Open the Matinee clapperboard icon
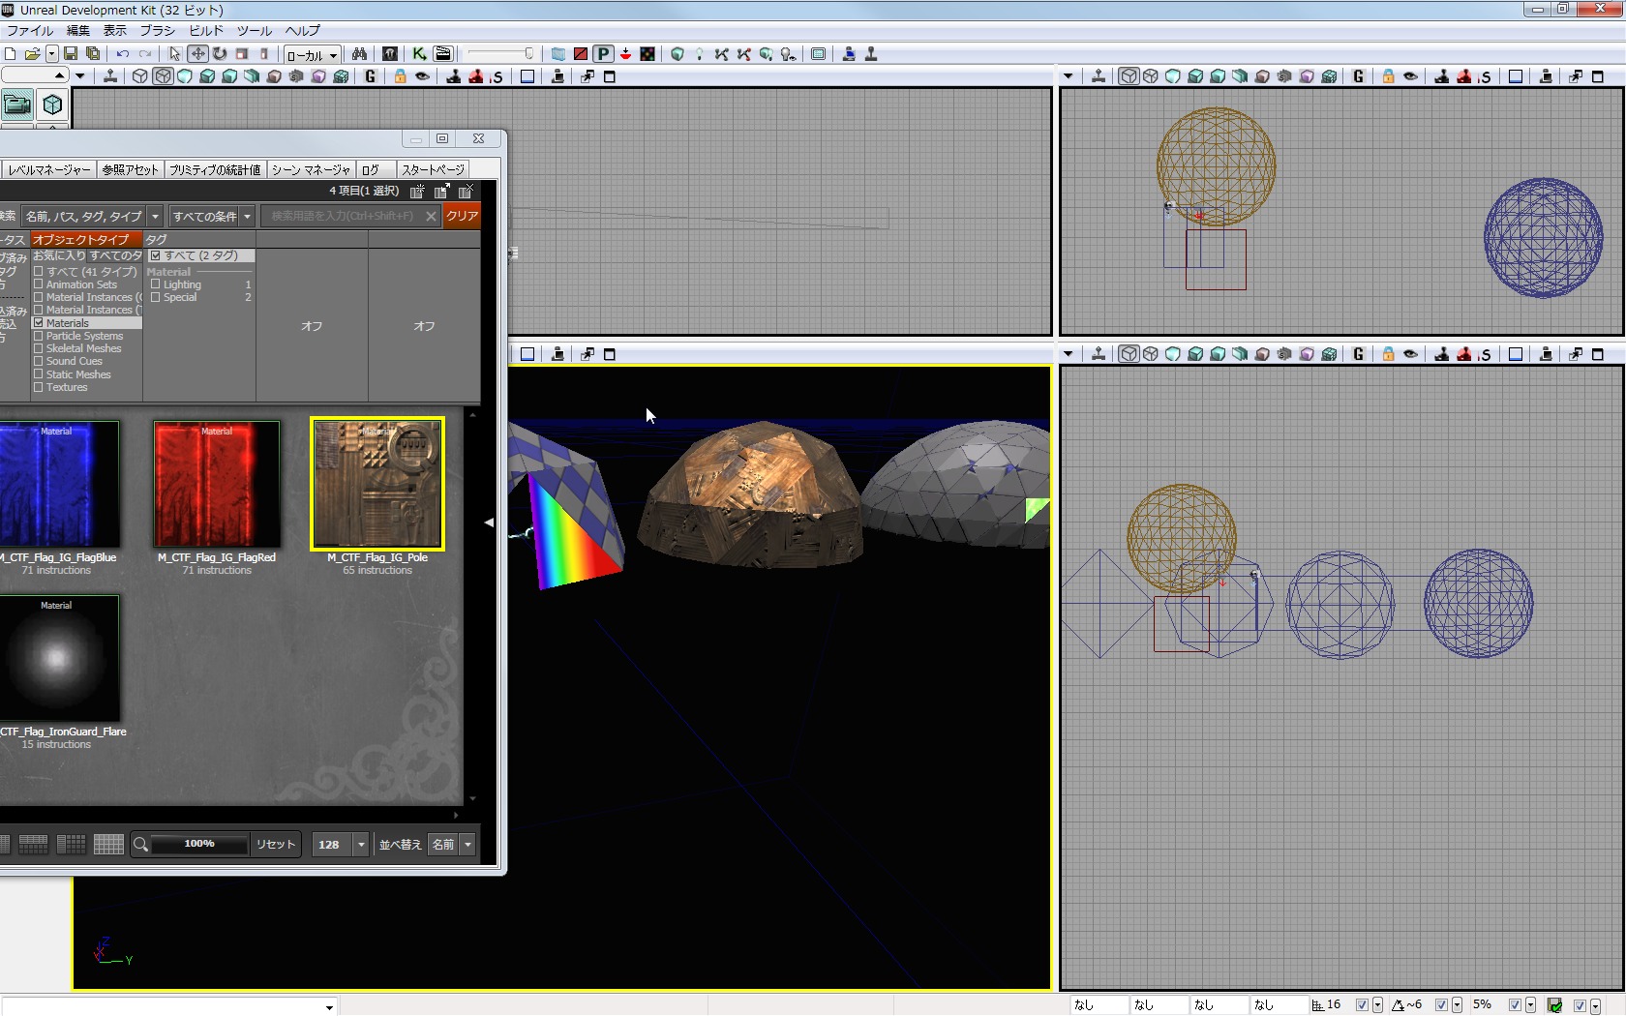 coord(443,54)
